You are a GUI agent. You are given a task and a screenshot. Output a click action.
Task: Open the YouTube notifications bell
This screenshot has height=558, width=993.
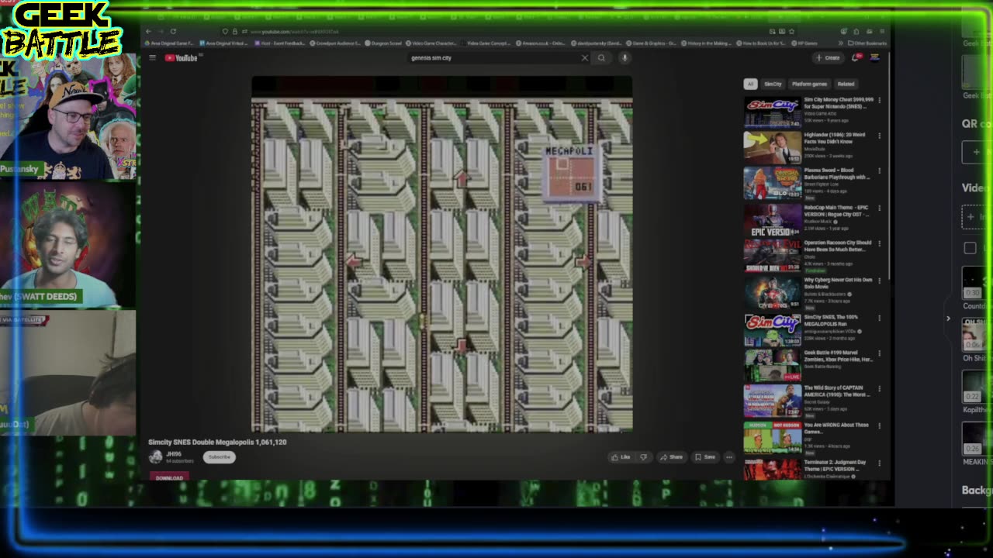click(x=856, y=58)
